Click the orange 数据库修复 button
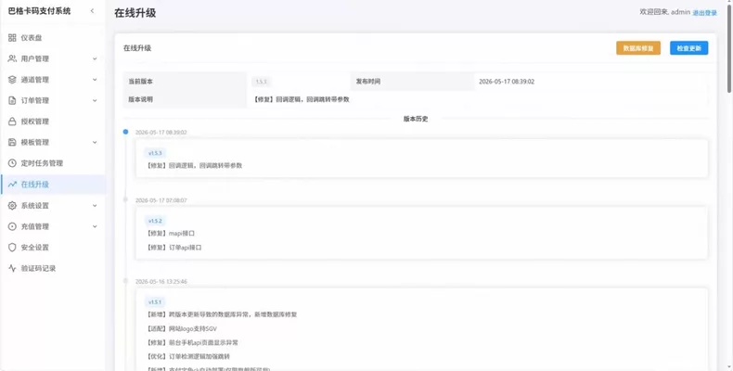Image resolution: width=733 pixels, height=371 pixels. [x=638, y=48]
